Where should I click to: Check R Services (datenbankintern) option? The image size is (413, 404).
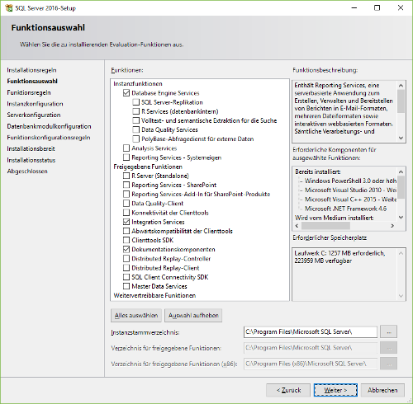(136, 111)
